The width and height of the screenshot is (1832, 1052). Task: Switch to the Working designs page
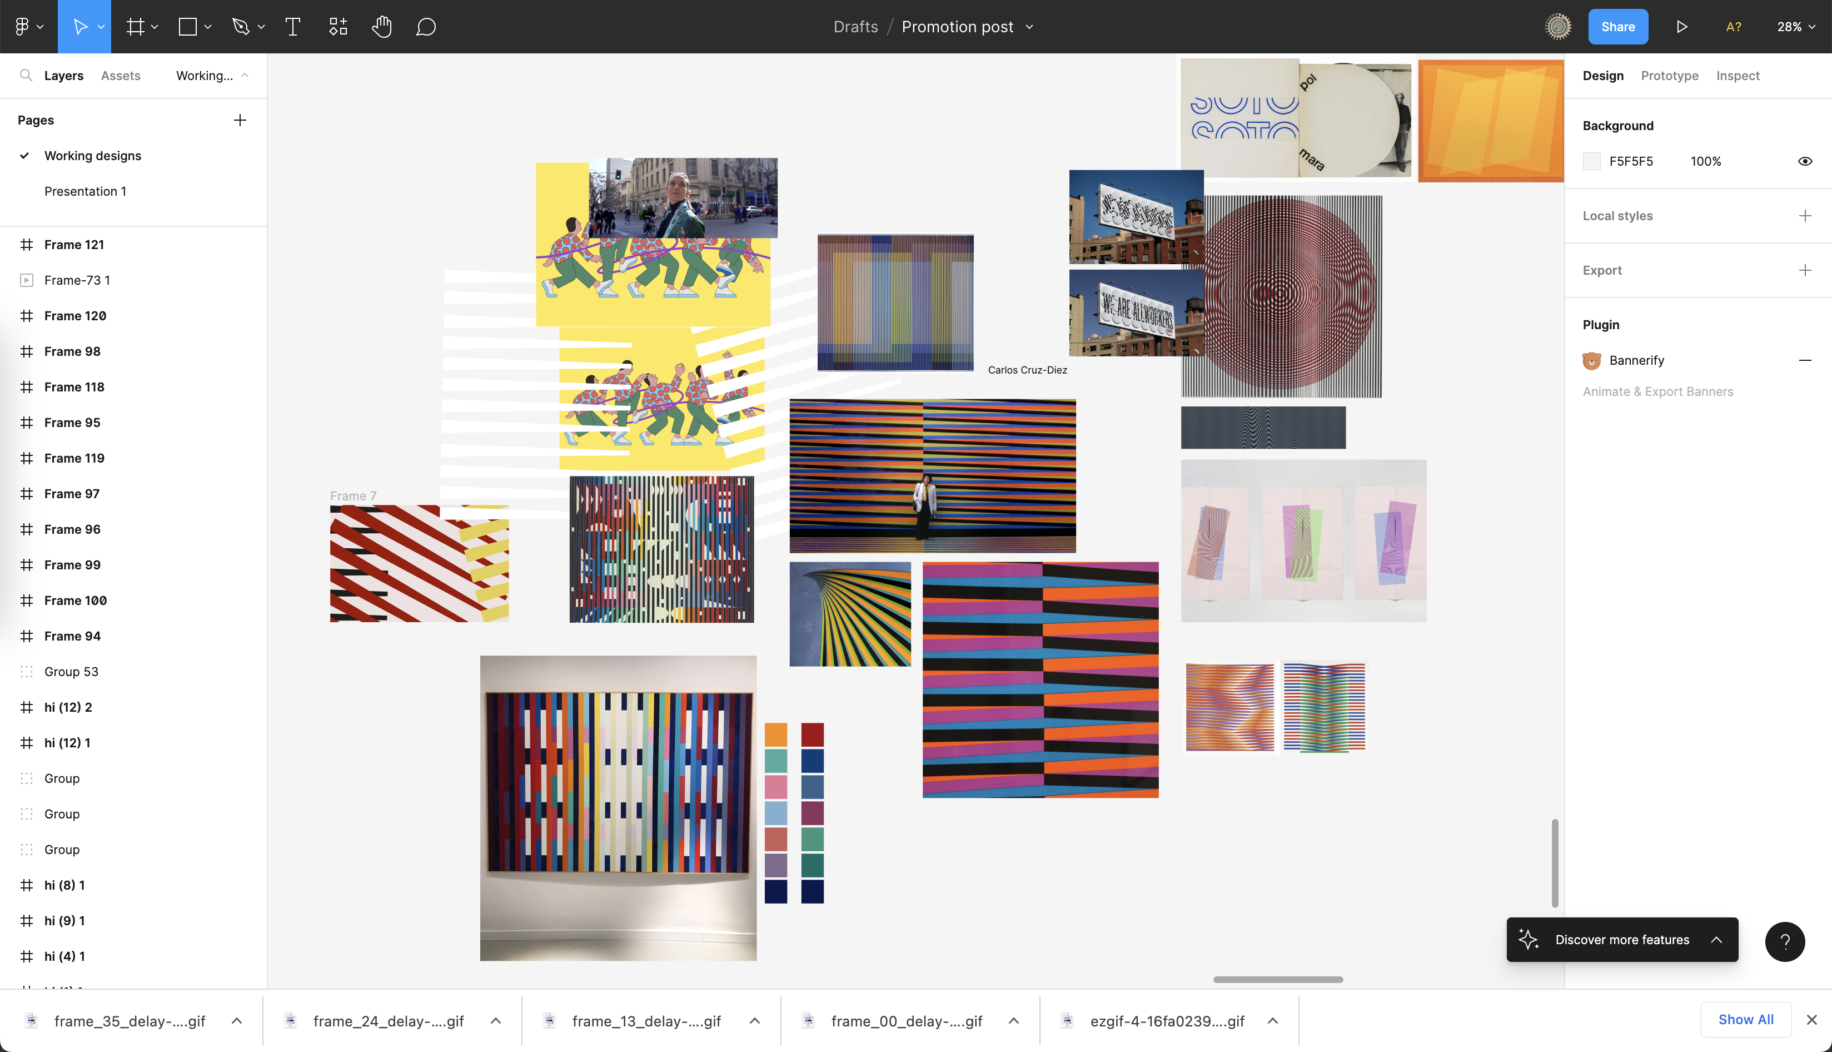point(92,155)
